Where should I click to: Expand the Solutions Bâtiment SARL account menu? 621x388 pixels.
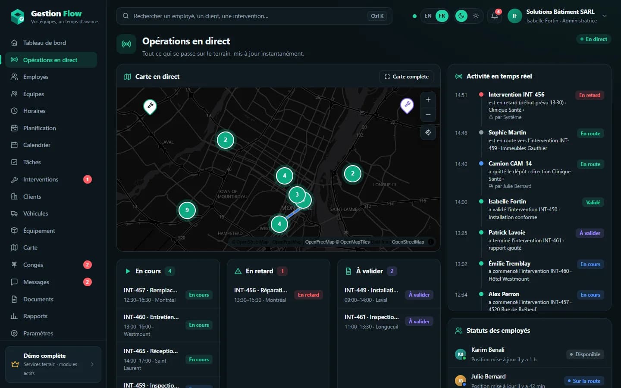pyautogui.click(x=605, y=16)
